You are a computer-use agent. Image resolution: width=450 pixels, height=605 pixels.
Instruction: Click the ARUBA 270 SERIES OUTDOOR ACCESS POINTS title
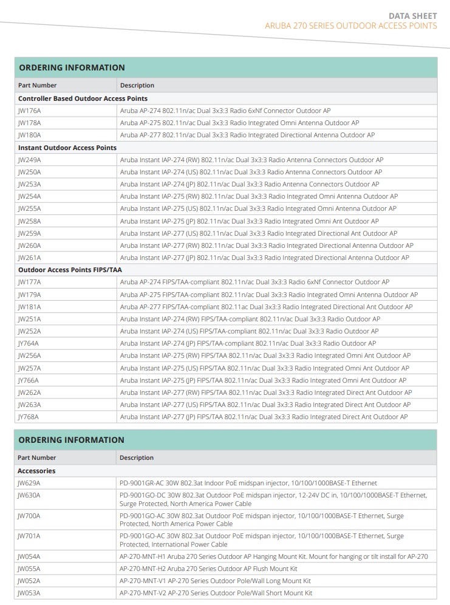[350, 26]
